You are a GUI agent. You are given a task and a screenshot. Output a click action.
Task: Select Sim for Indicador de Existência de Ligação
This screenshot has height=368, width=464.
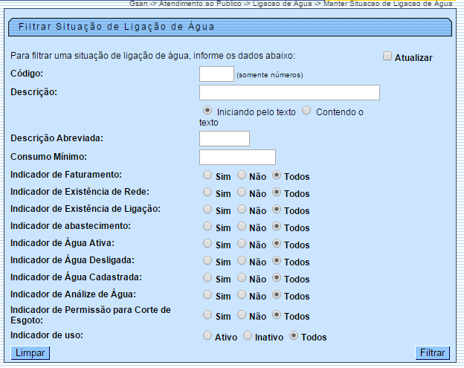(207, 210)
